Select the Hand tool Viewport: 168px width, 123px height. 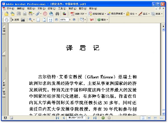click(6, 20)
